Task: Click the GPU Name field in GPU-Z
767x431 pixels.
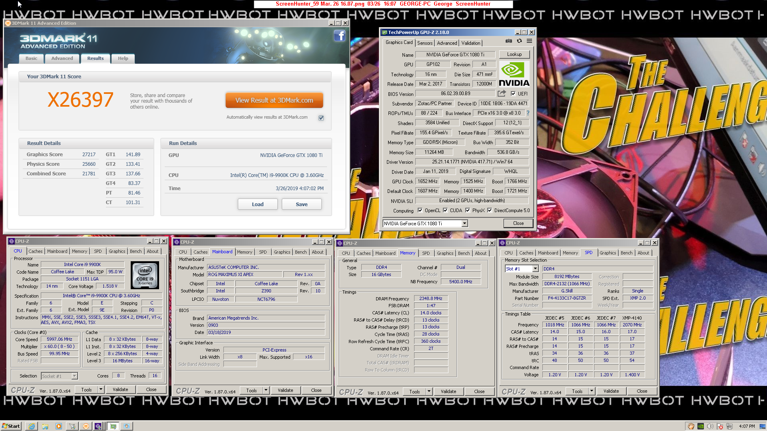Action: point(455,55)
